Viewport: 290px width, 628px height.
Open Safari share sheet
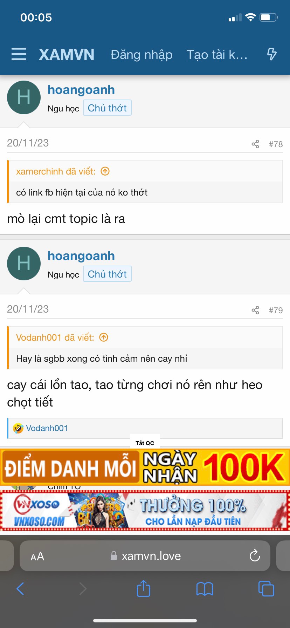pyautogui.click(x=143, y=588)
